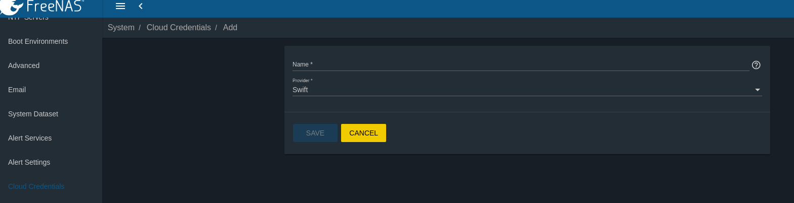
Task: Select Cloud Credentials in sidebar
Action: point(36,186)
